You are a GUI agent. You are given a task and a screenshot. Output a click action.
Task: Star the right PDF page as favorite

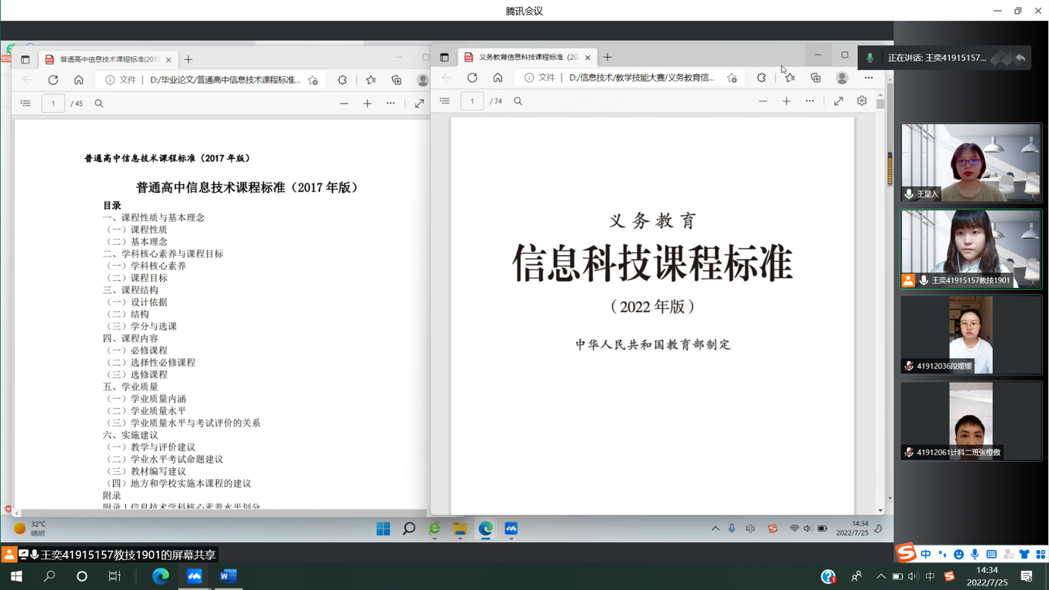(x=731, y=78)
